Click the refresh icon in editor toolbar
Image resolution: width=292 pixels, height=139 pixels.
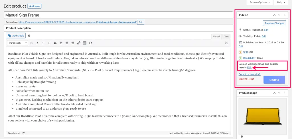click(90, 43)
